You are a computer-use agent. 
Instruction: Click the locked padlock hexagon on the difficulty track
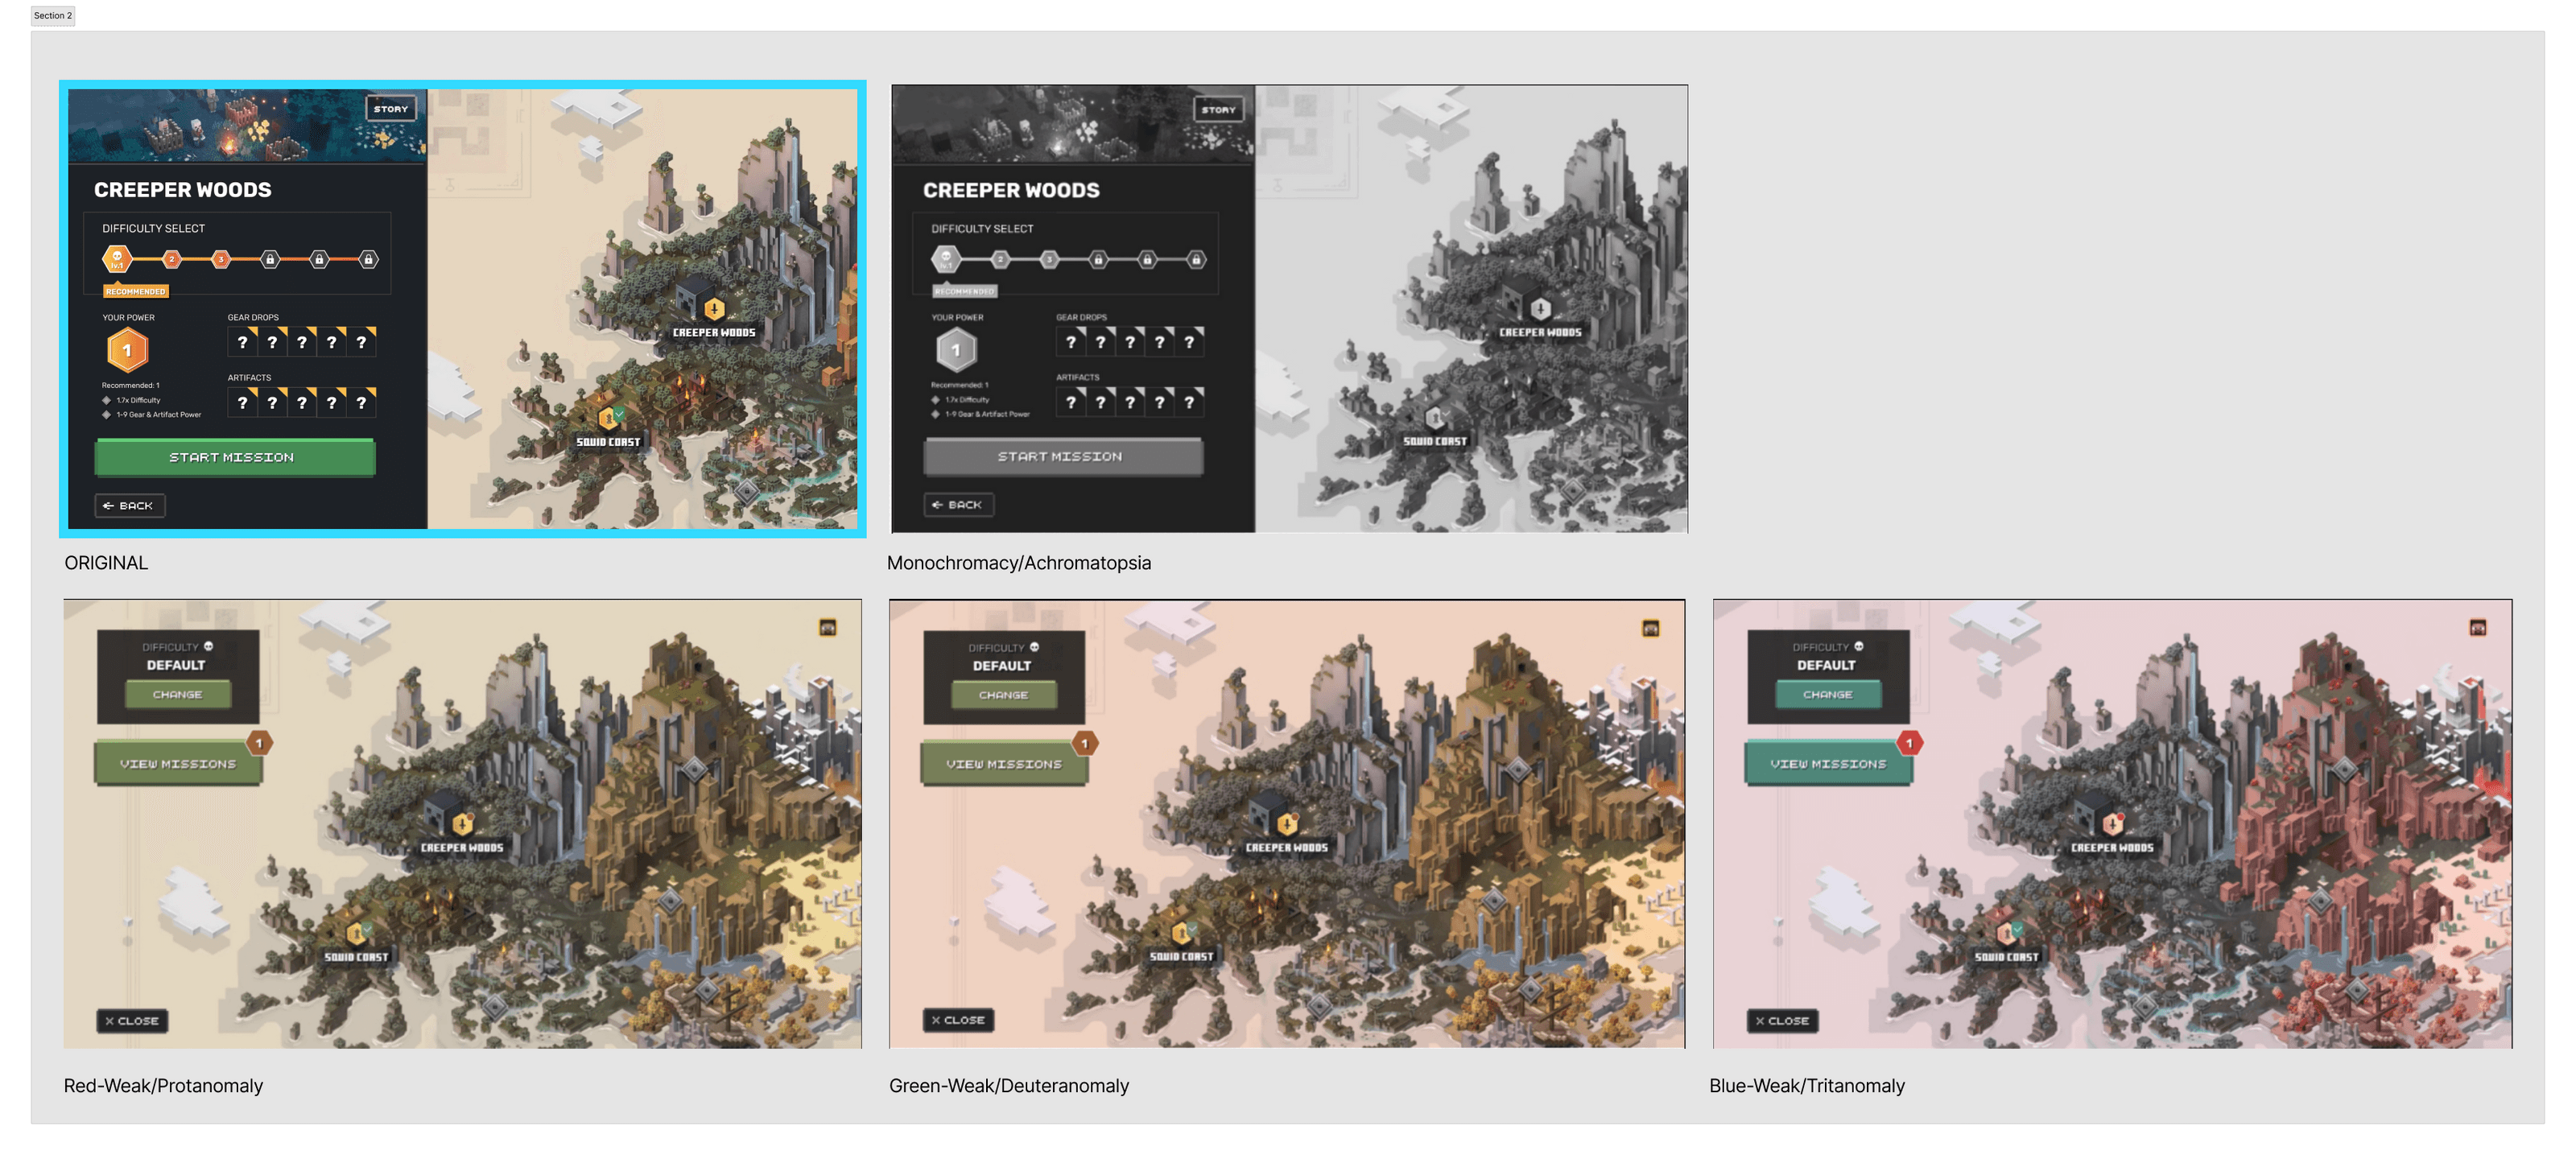[268, 259]
